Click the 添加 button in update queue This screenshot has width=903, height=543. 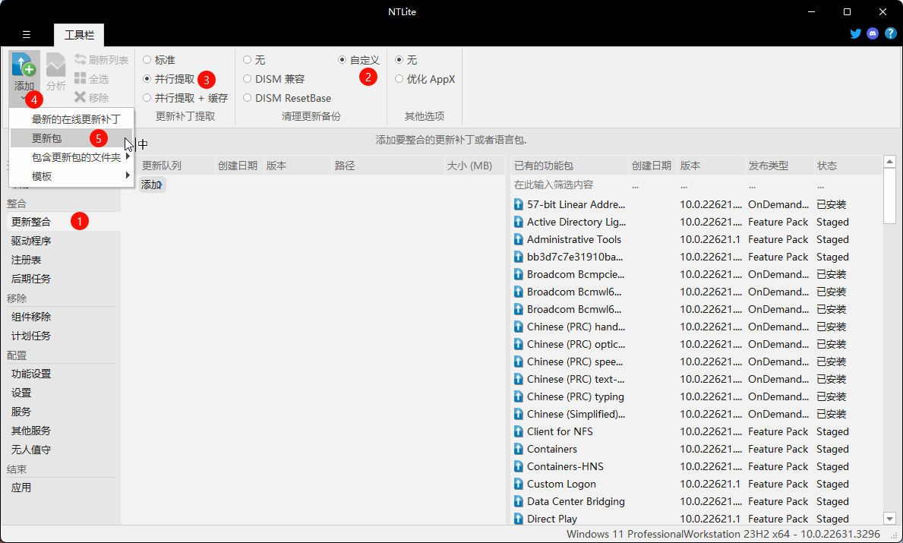(x=152, y=185)
